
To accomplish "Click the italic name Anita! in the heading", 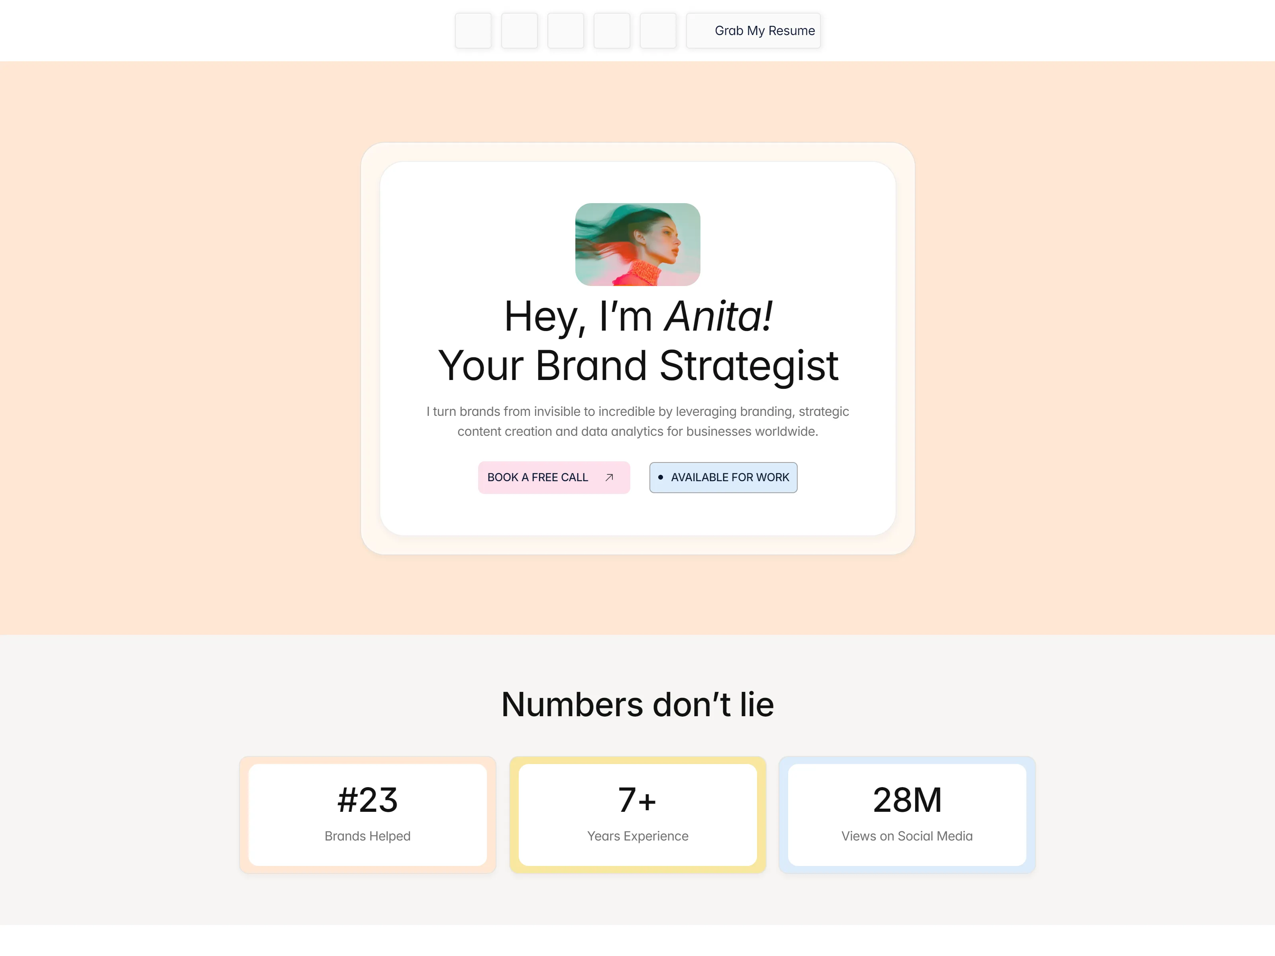I will coord(718,316).
